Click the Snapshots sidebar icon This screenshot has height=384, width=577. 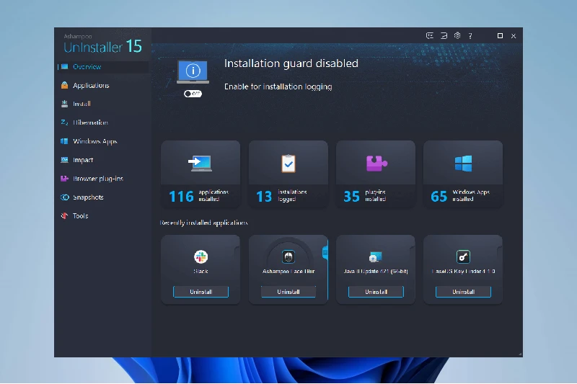tap(64, 197)
